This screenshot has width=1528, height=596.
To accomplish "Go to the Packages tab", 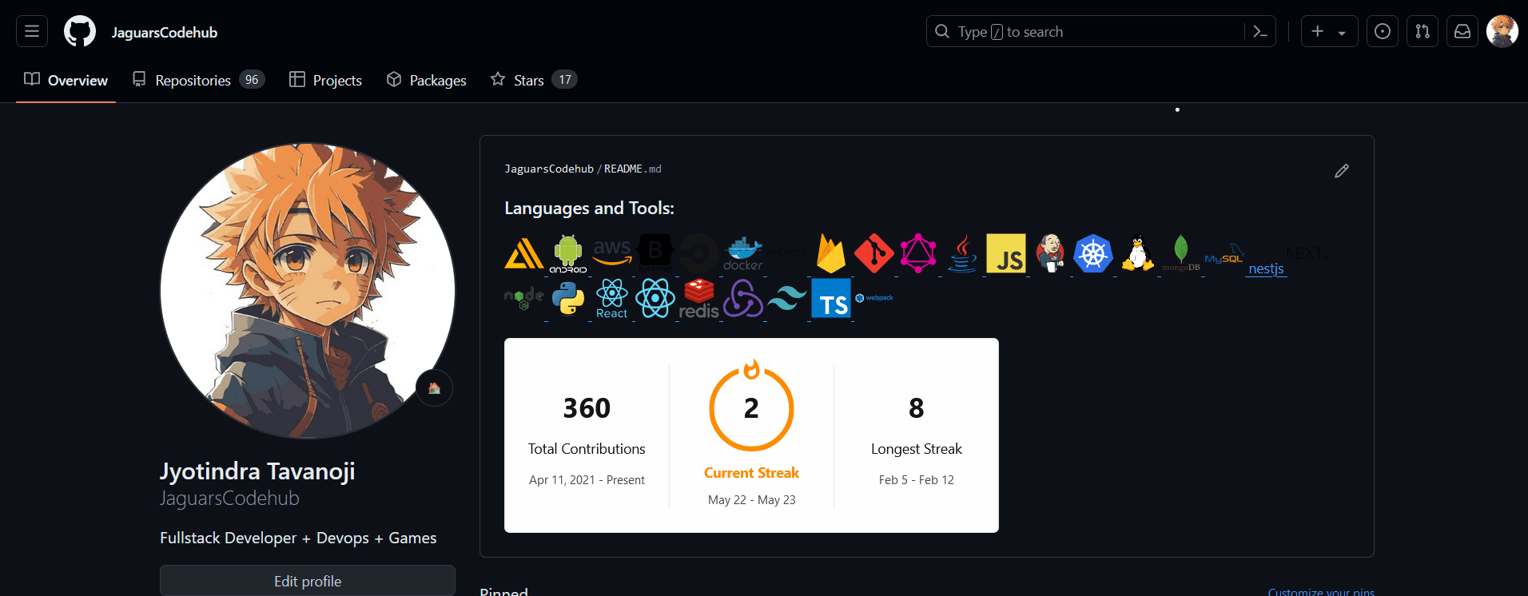I will (427, 80).
